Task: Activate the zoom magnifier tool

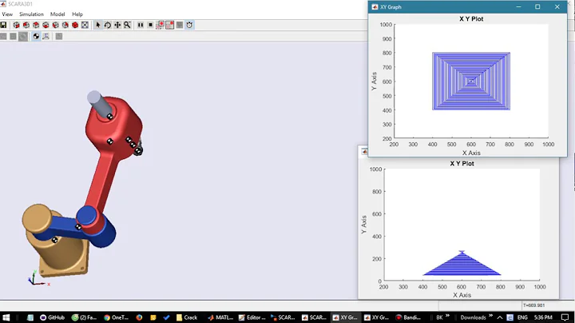Action: coord(127,25)
